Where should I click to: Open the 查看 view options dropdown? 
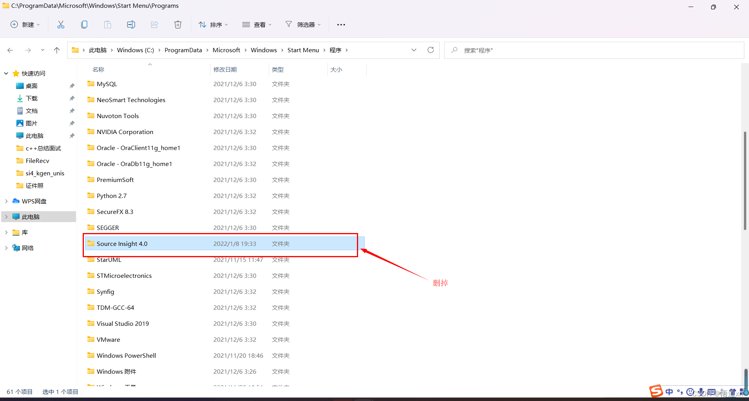click(x=257, y=24)
